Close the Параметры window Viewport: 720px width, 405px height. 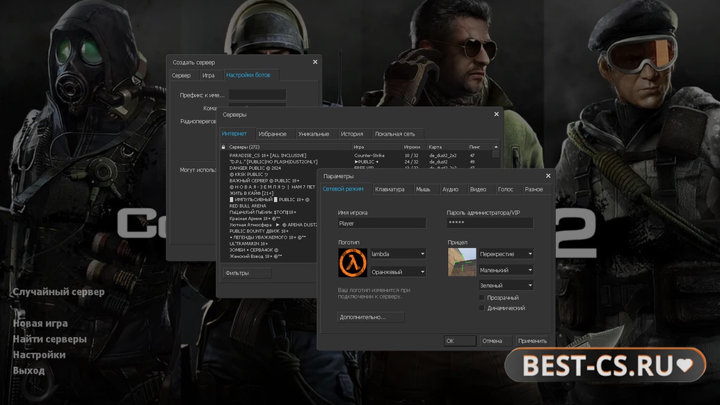[547, 176]
